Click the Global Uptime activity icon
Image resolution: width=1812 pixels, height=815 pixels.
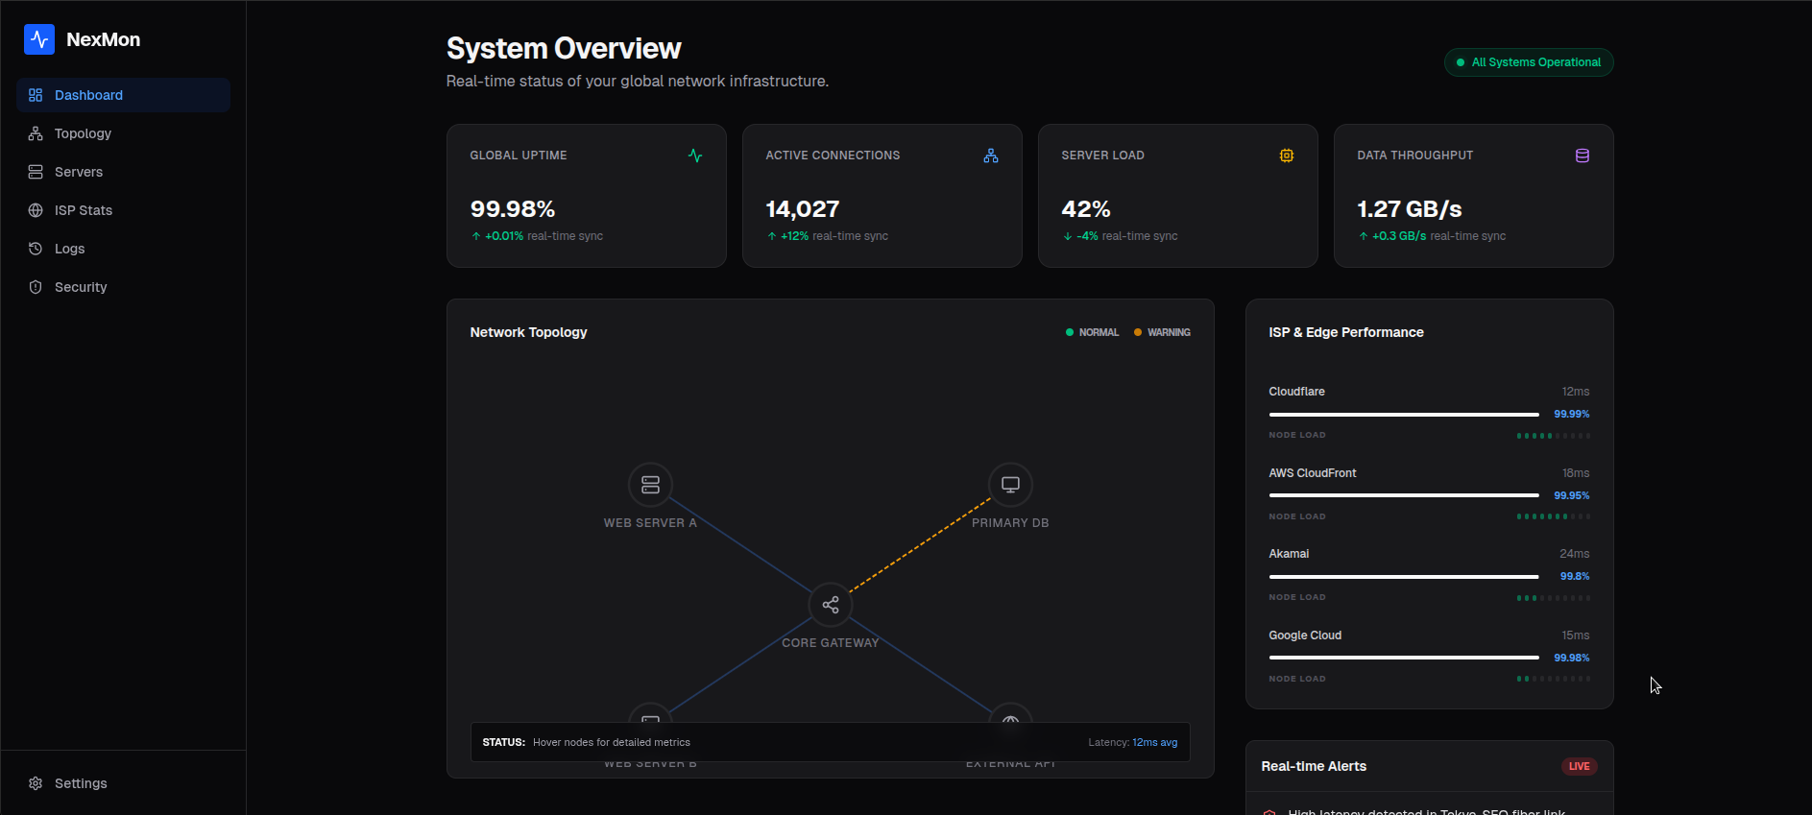pyautogui.click(x=695, y=156)
